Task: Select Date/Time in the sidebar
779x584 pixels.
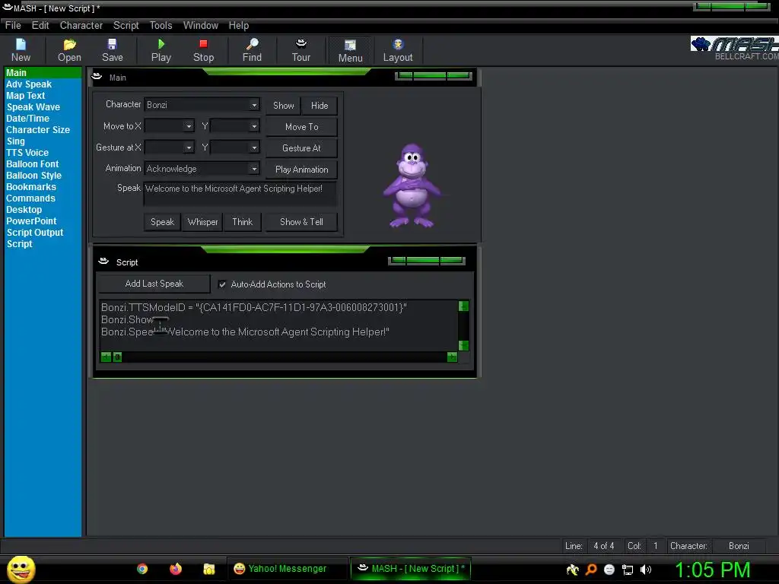Action: coord(28,118)
